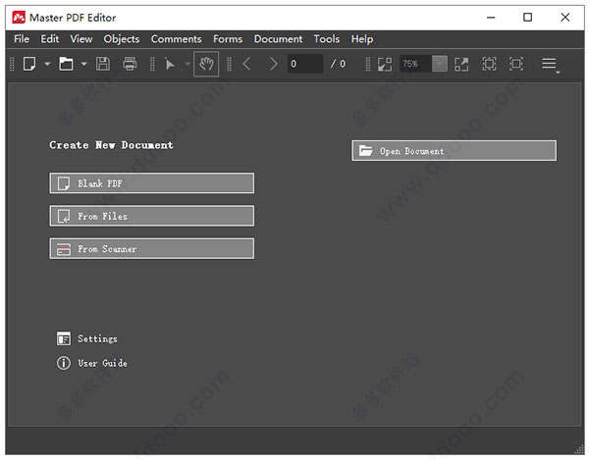Open the Objects menu
Image resolution: width=589 pixels, height=460 pixels.
click(x=122, y=39)
